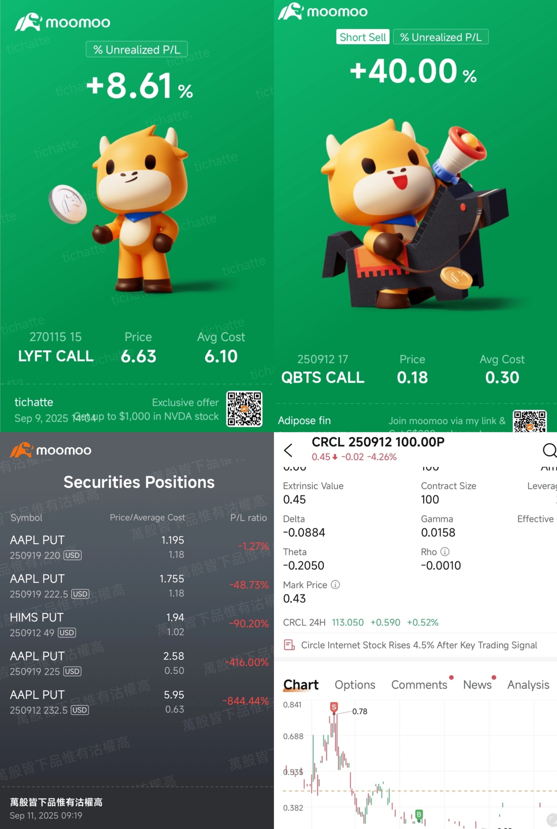Switch to the Options tab
Viewport: 557px width, 829px height.
click(x=355, y=684)
